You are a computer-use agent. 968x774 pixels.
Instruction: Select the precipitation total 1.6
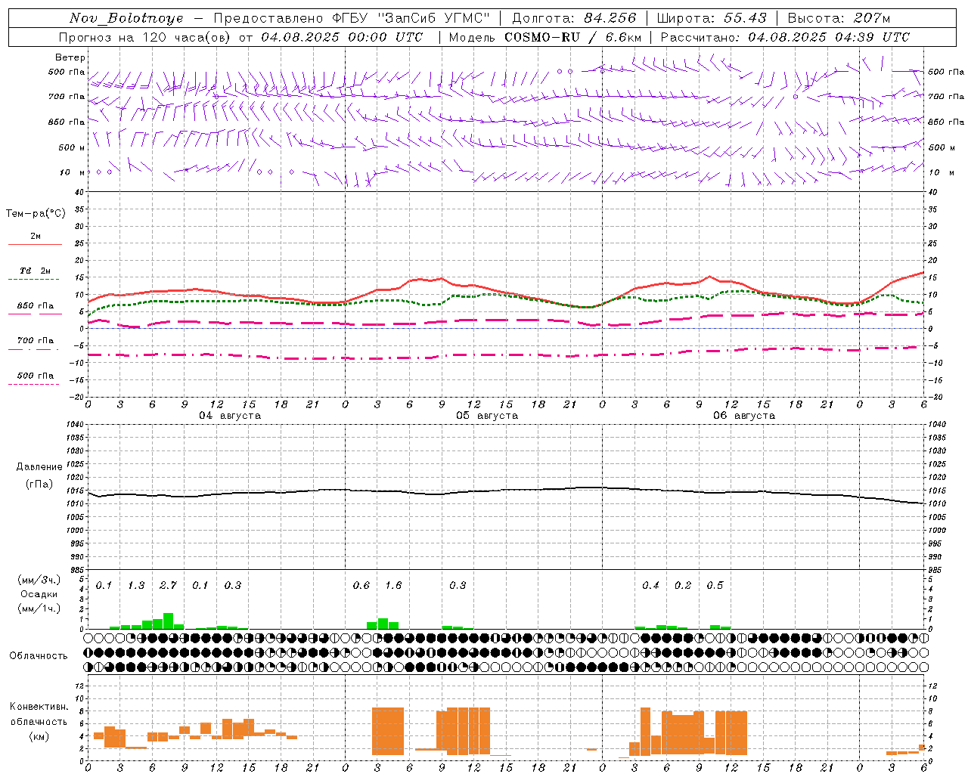pos(393,585)
